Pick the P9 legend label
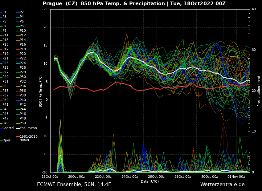The image size is (262, 191). (4, 30)
